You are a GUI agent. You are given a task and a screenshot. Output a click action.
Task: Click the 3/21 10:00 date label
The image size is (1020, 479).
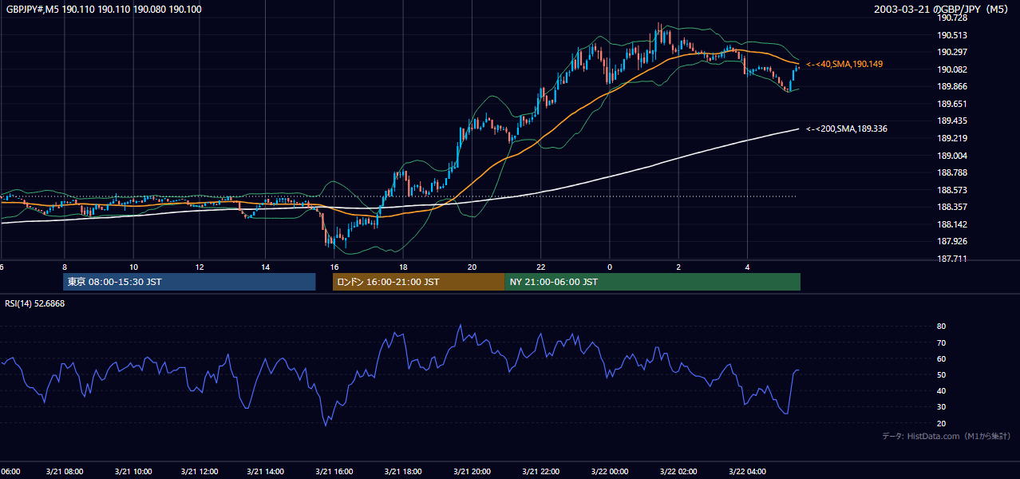(133, 472)
